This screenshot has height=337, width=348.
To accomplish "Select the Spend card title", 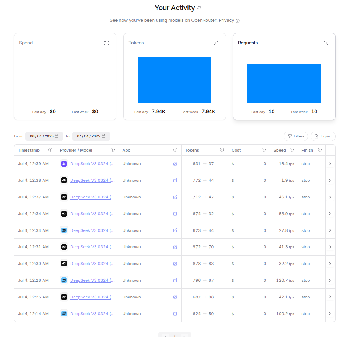I will (26, 43).
